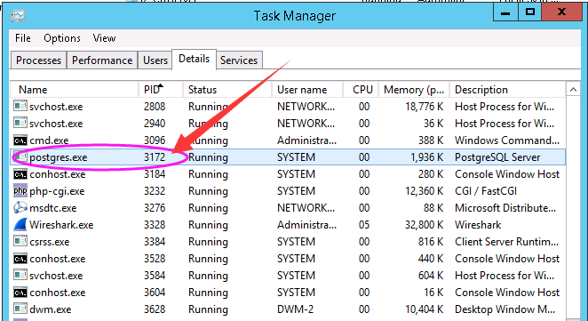
Task: Open the Options menu
Action: 62,38
